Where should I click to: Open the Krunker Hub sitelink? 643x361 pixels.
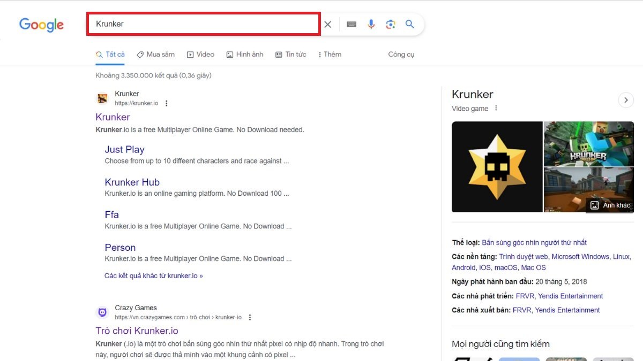pos(132,182)
